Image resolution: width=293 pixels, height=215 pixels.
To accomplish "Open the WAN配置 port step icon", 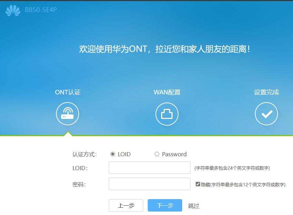I will pos(167,114).
